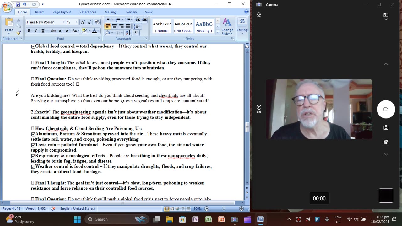Image resolution: width=402 pixels, height=226 pixels.
Task: Click the vertical scrollbar thumb in Word
Action: pyautogui.click(x=247, y=127)
